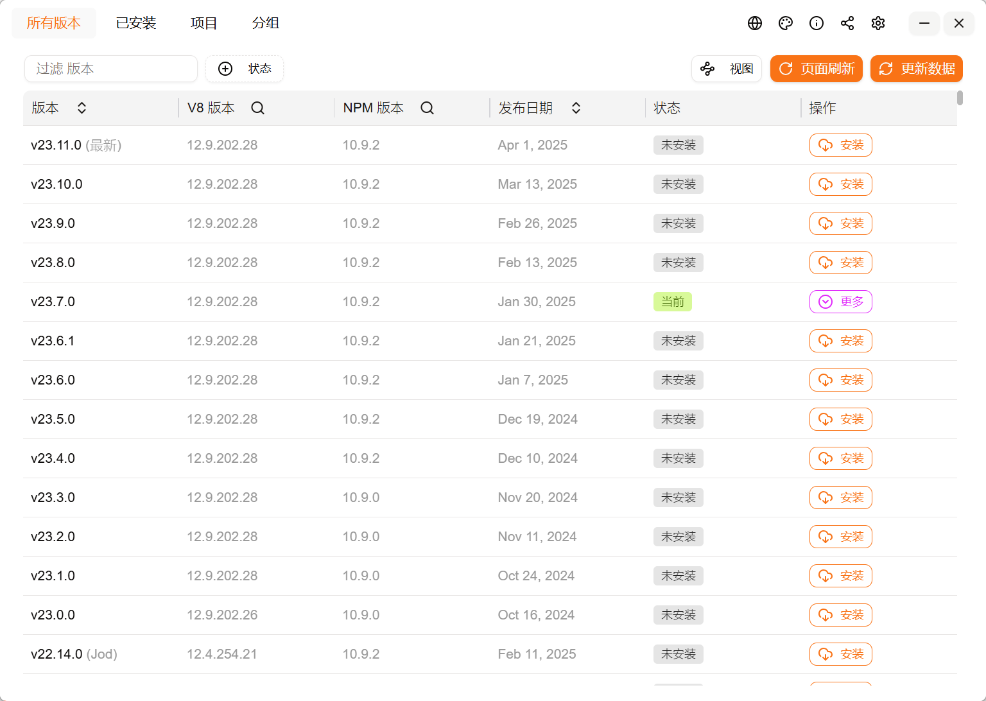Screen dimensions: 986x701
Task: Install version v22.14.0 (Jod)
Action: (841, 654)
